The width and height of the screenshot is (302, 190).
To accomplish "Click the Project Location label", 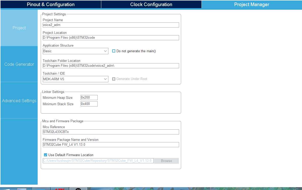I will pyautogui.click(x=55, y=33).
